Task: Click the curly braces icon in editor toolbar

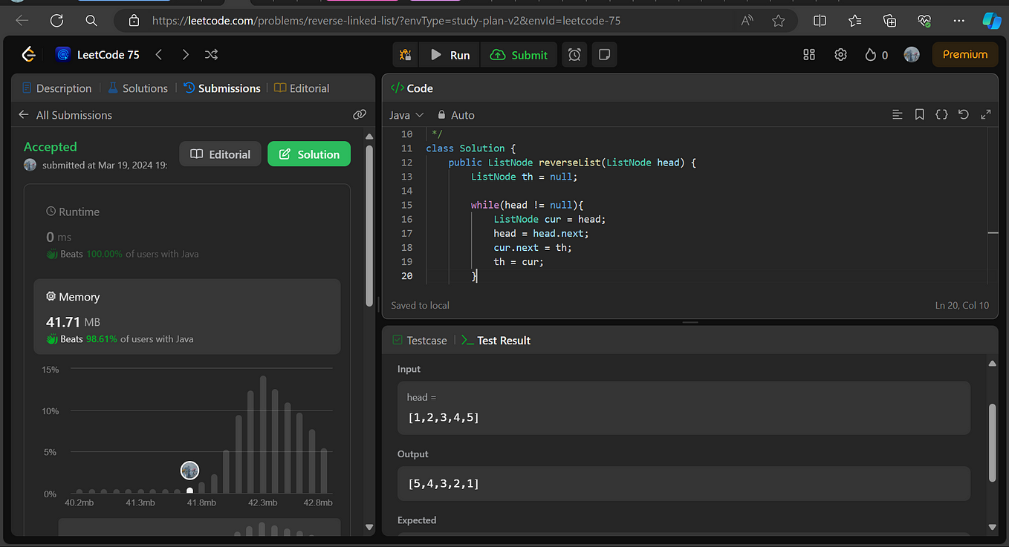Action: (x=941, y=115)
